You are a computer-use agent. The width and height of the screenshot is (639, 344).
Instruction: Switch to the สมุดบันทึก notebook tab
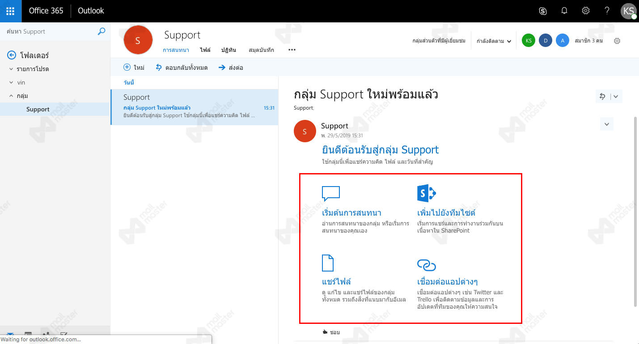click(262, 50)
